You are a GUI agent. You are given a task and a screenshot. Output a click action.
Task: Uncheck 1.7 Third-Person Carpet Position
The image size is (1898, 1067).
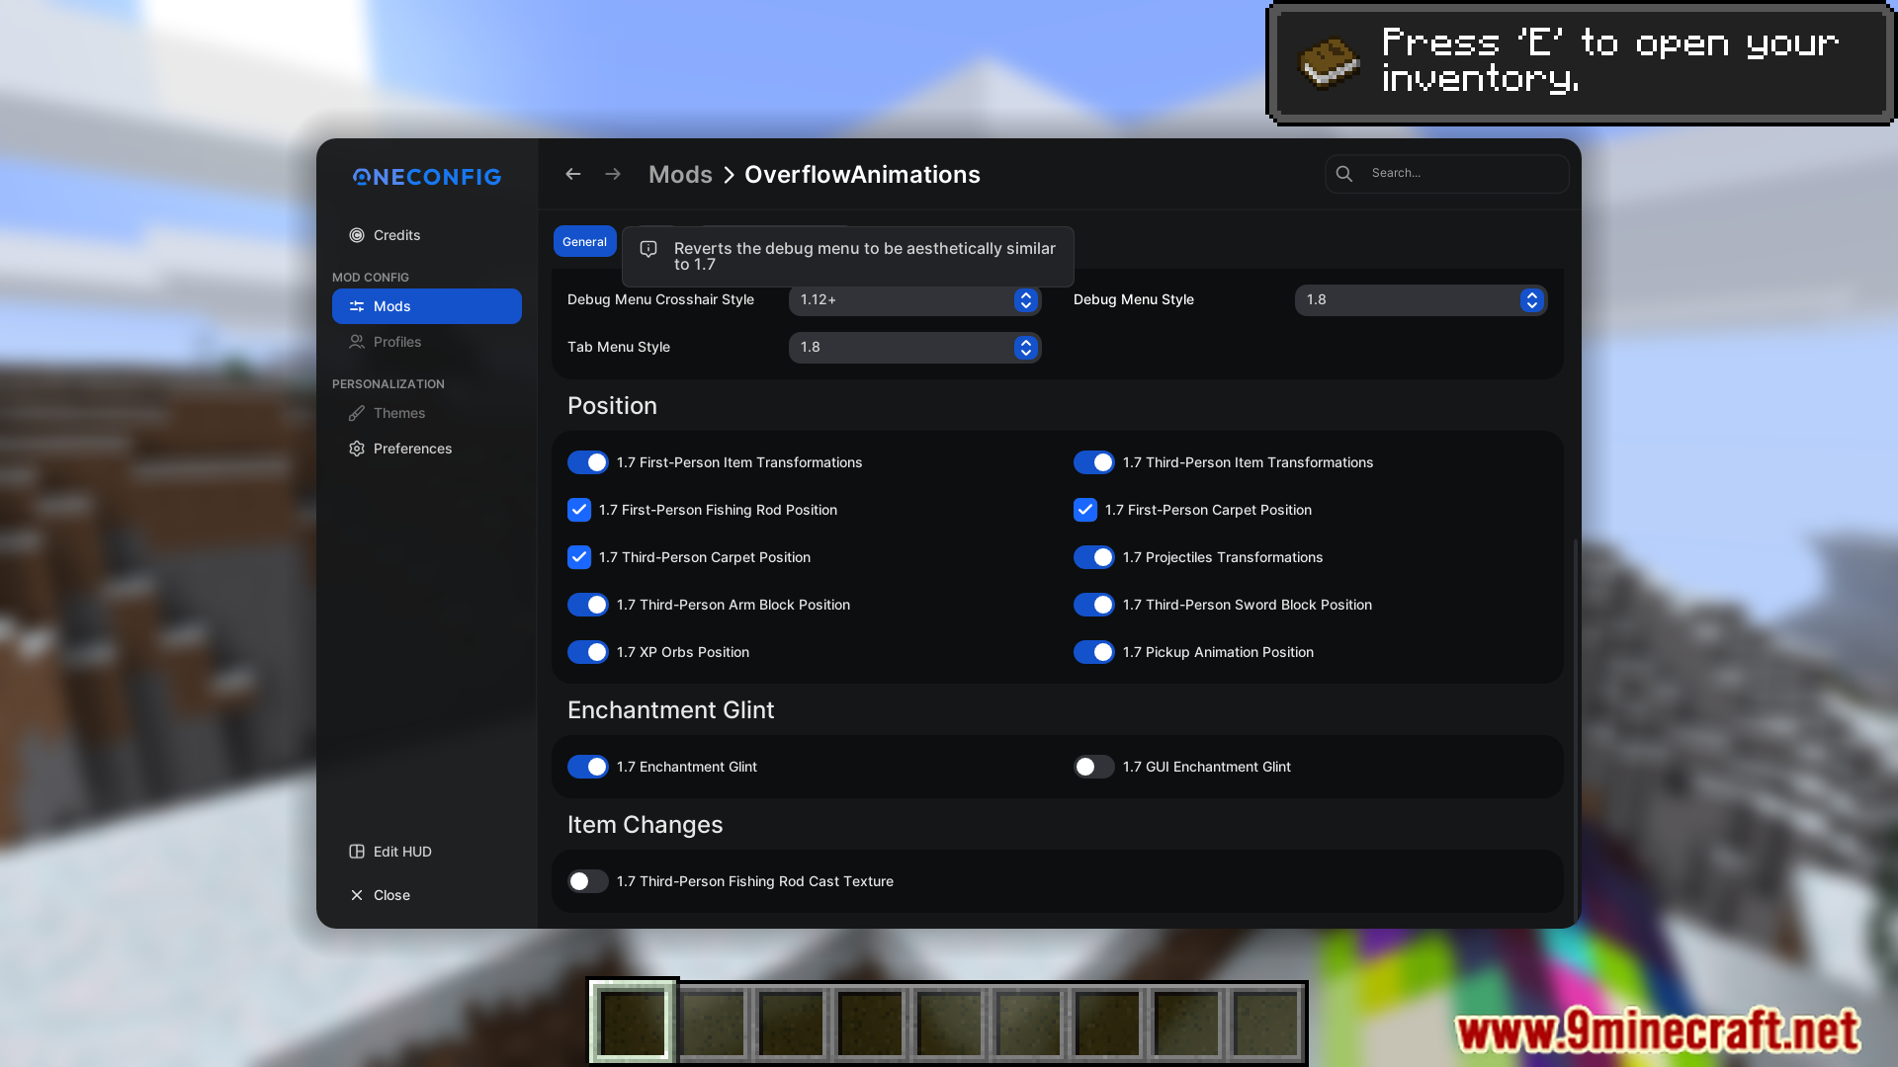(x=579, y=557)
